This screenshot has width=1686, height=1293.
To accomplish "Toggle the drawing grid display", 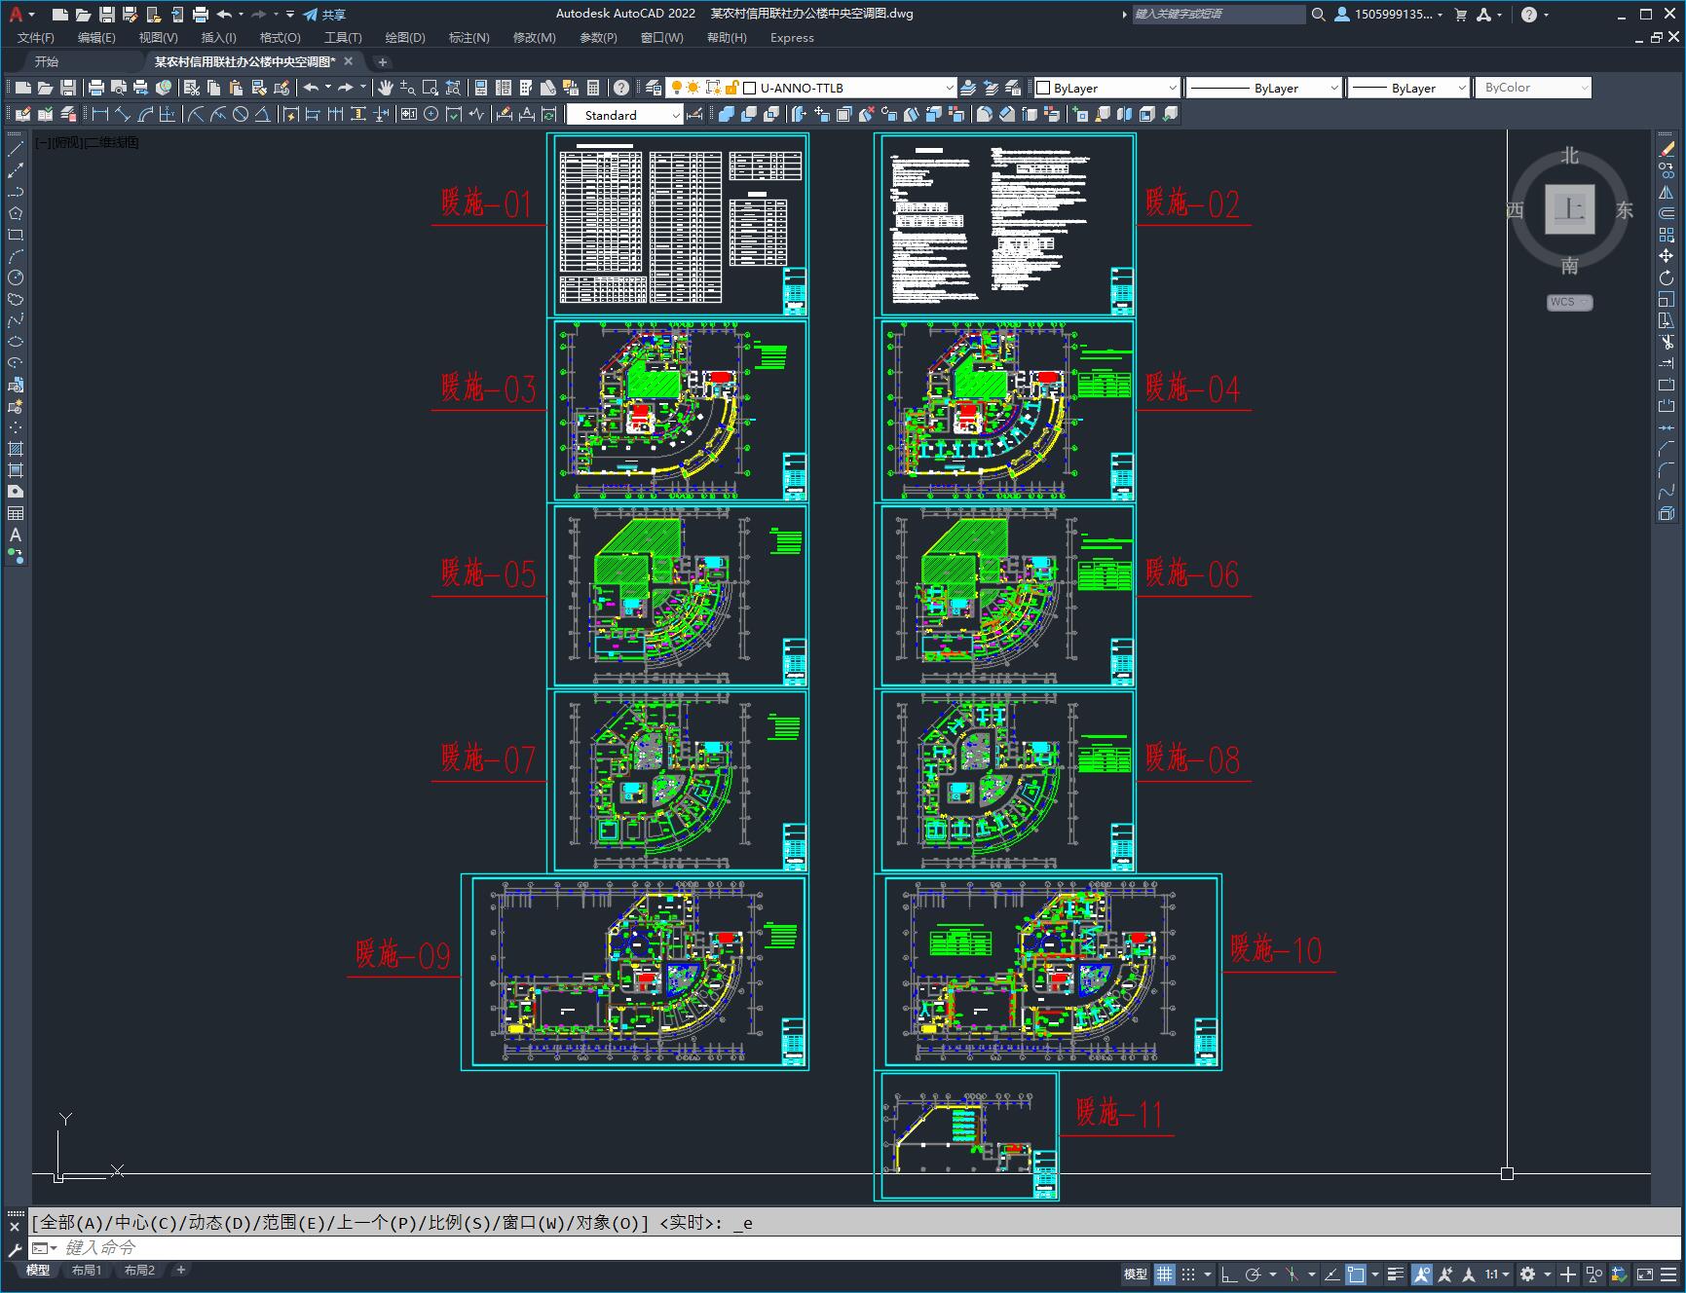I will [1165, 1274].
